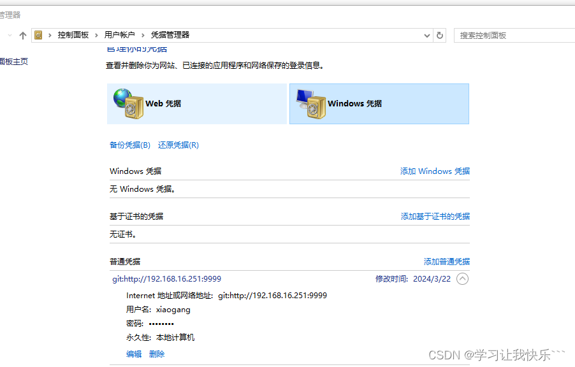Click 添加普通凭据 link
This screenshot has height=367, width=575.
(447, 261)
